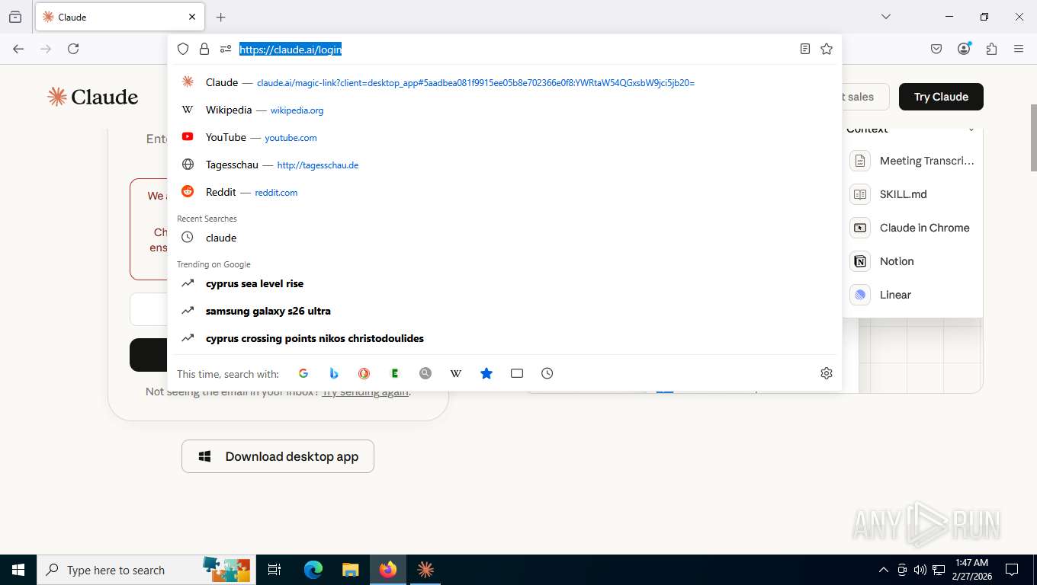
Task: Open a new tab with plus button
Action: click(x=221, y=17)
